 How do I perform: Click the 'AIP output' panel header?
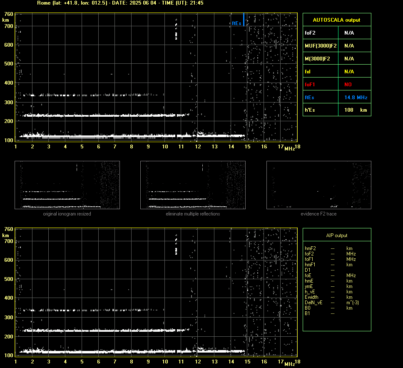coord(337,235)
